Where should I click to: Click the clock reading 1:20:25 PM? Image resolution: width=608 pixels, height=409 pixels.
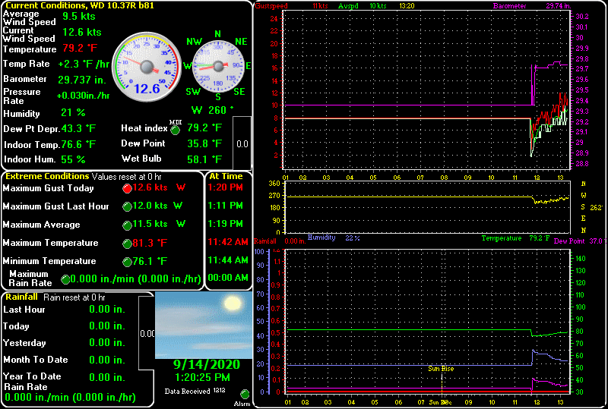click(202, 377)
